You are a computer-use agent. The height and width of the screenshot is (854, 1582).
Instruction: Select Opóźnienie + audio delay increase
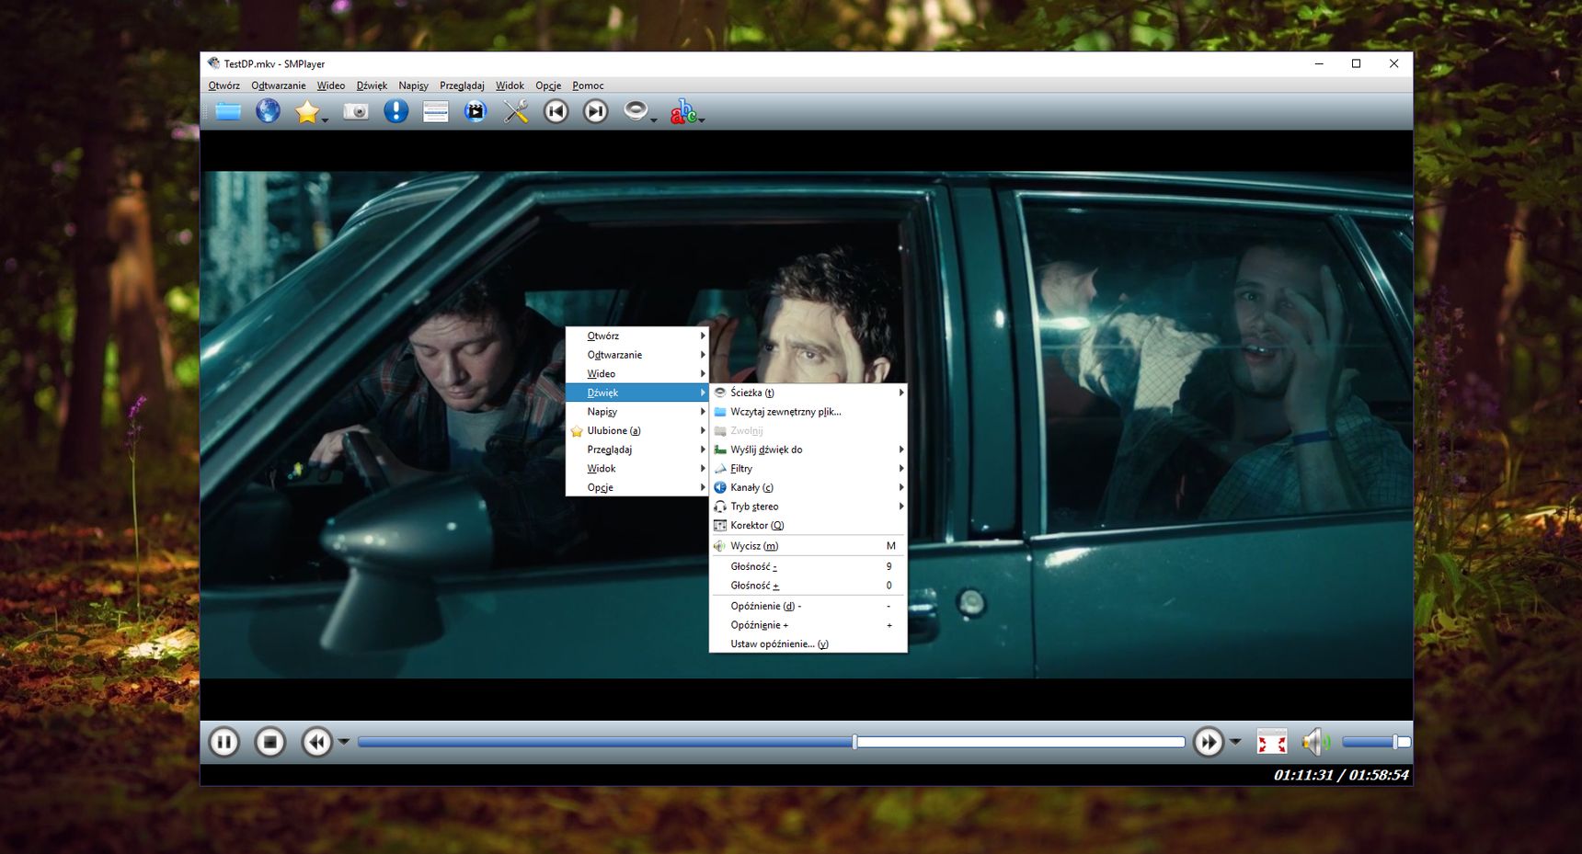click(808, 625)
